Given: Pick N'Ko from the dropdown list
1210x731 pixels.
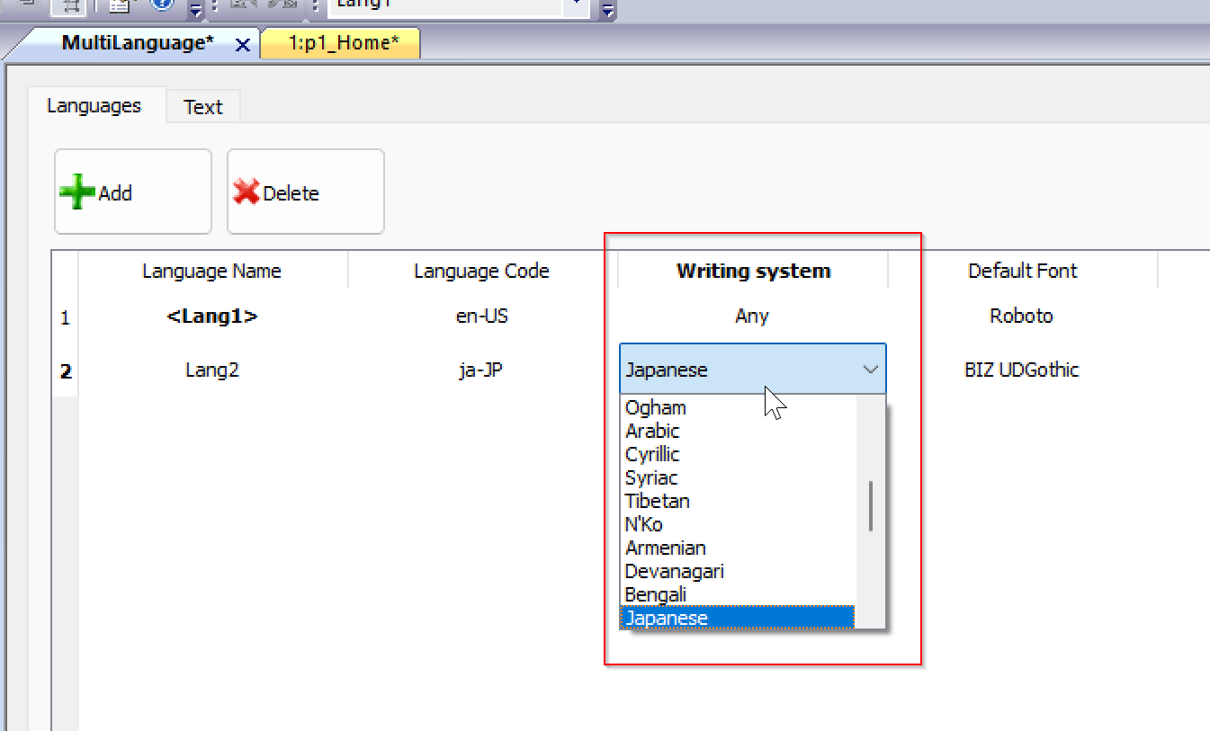Looking at the screenshot, I should [x=738, y=524].
